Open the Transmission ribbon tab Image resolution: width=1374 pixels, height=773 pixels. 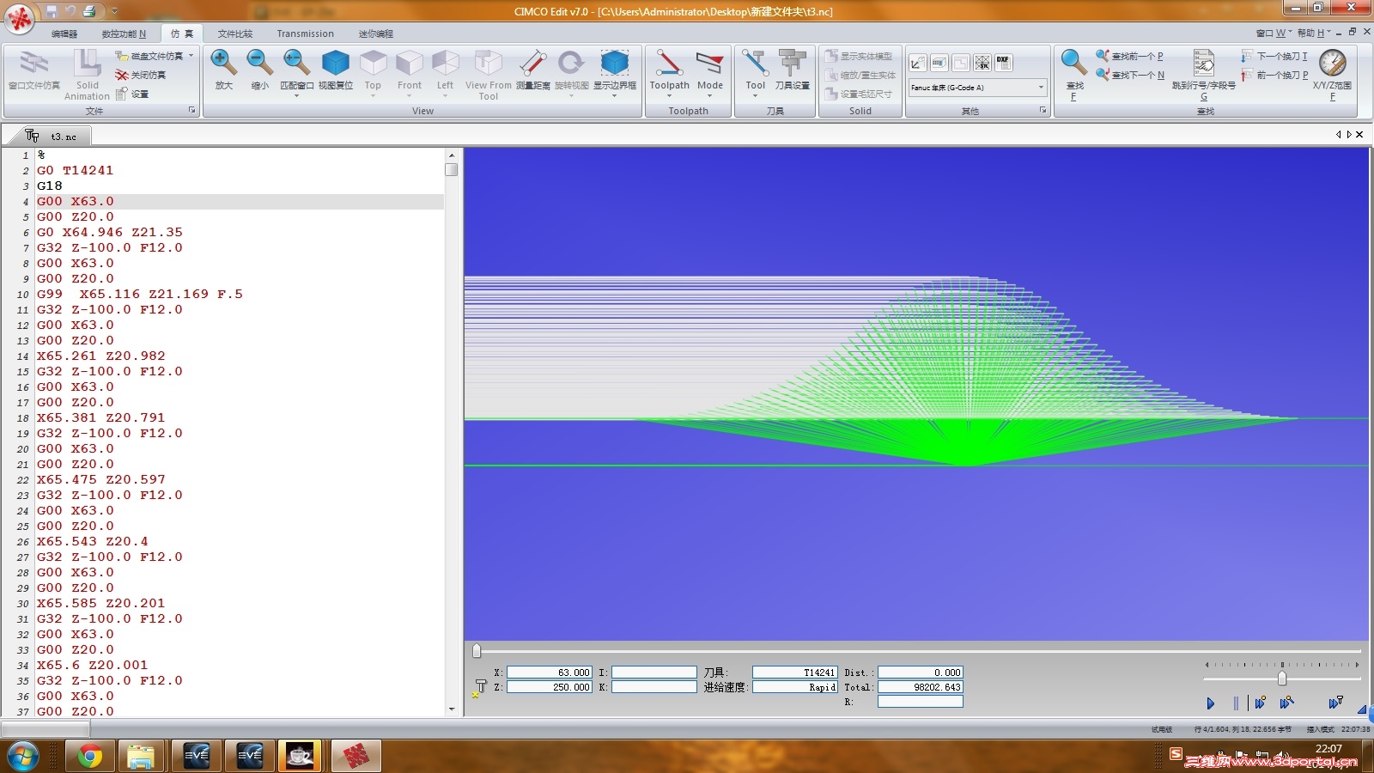pyautogui.click(x=305, y=34)
